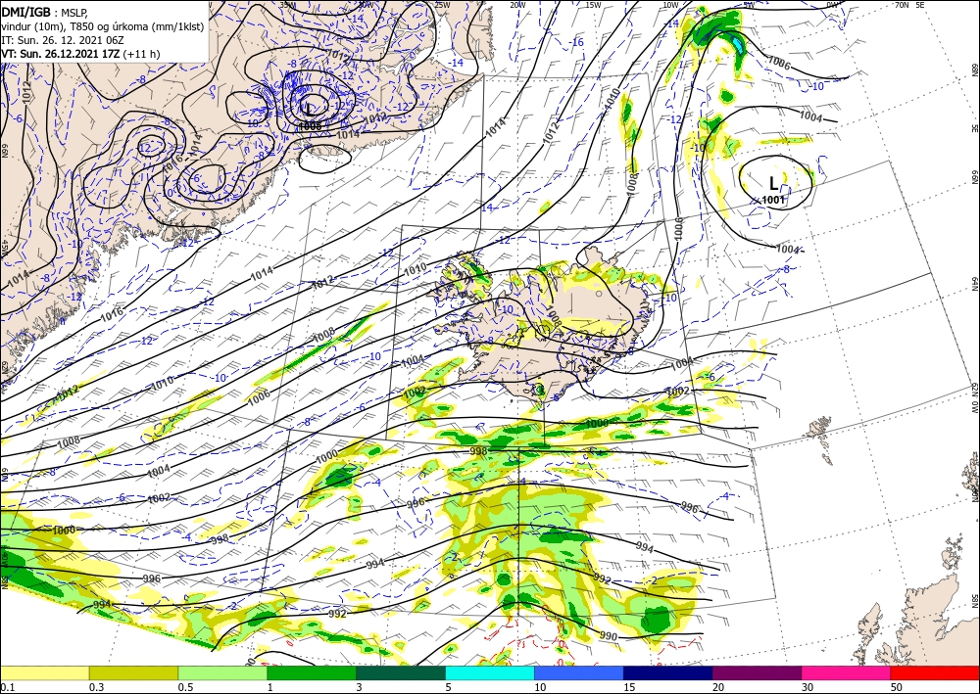Pick the light green 0.5–1 legend band

point(222,673)
